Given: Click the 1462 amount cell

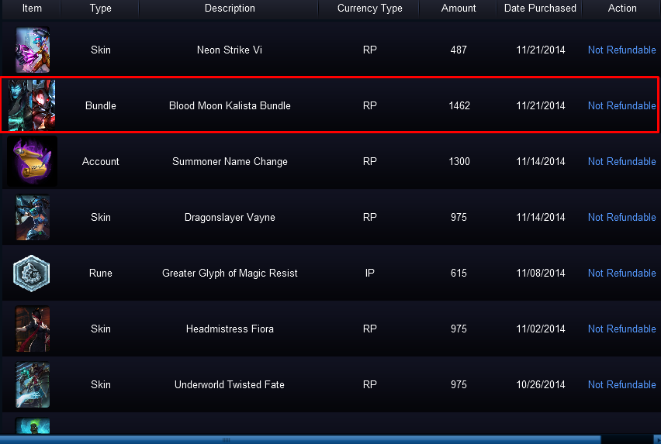Looking at the screenshot, I should tap(459, 105).
